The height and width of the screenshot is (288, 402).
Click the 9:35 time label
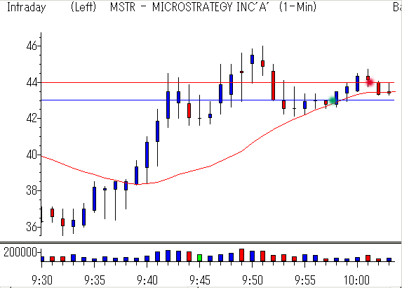pyautogui.click(x=95, y=280)
